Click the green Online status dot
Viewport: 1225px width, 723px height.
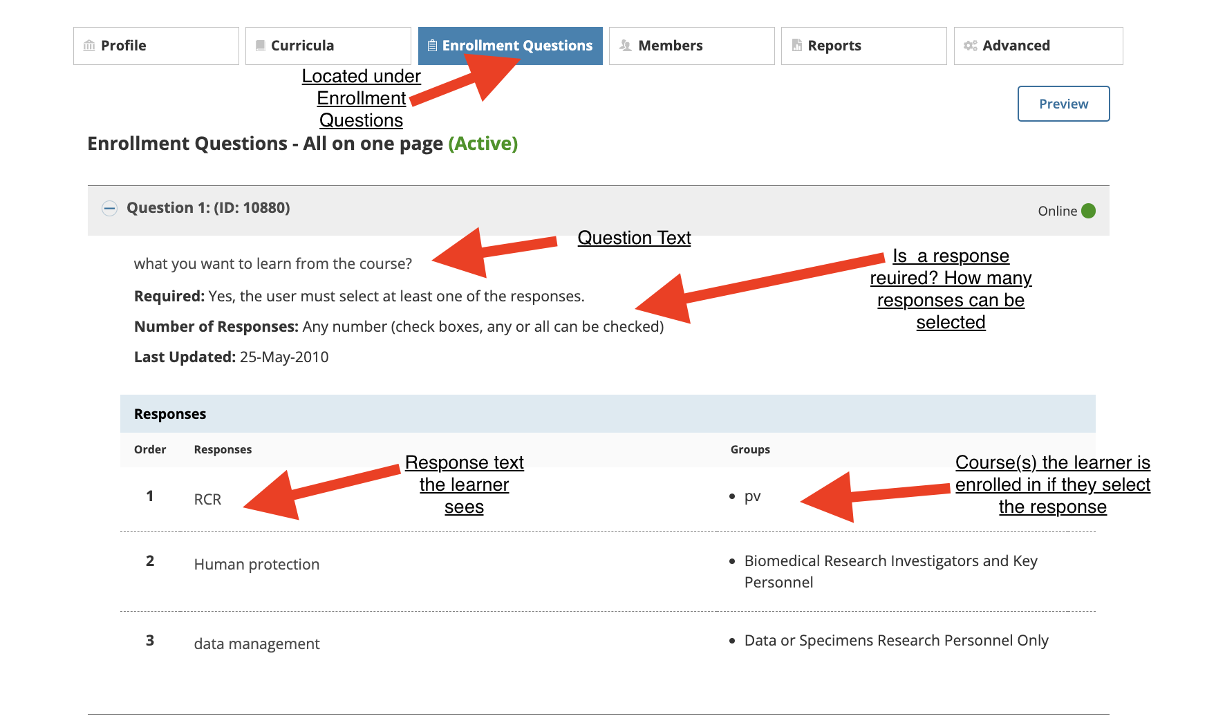(1088, 211)
